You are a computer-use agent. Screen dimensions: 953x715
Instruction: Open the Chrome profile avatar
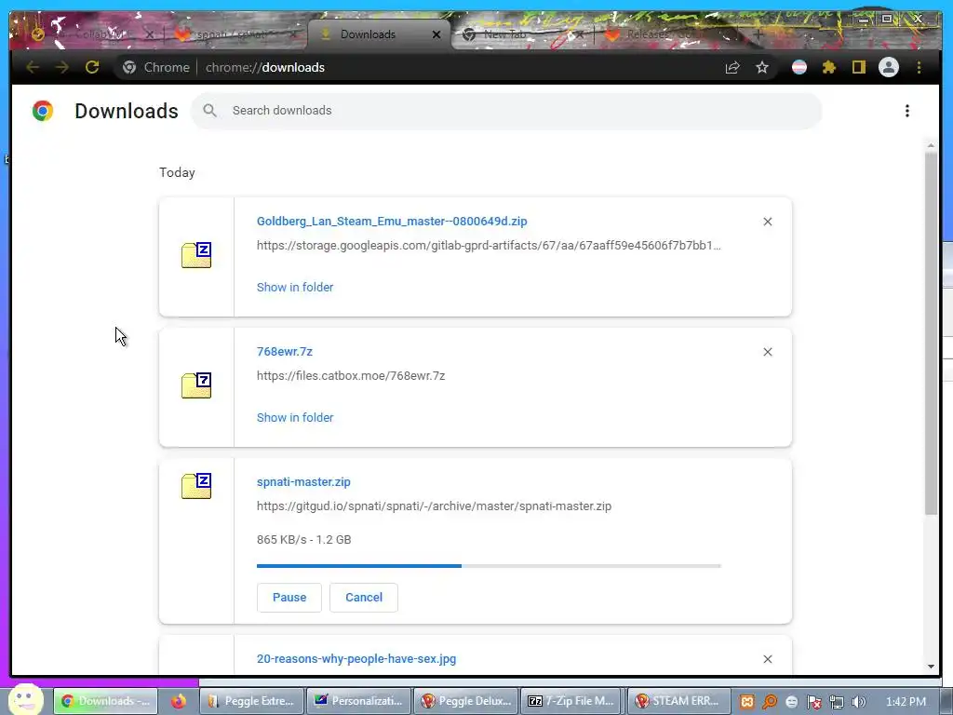[889, 67]
